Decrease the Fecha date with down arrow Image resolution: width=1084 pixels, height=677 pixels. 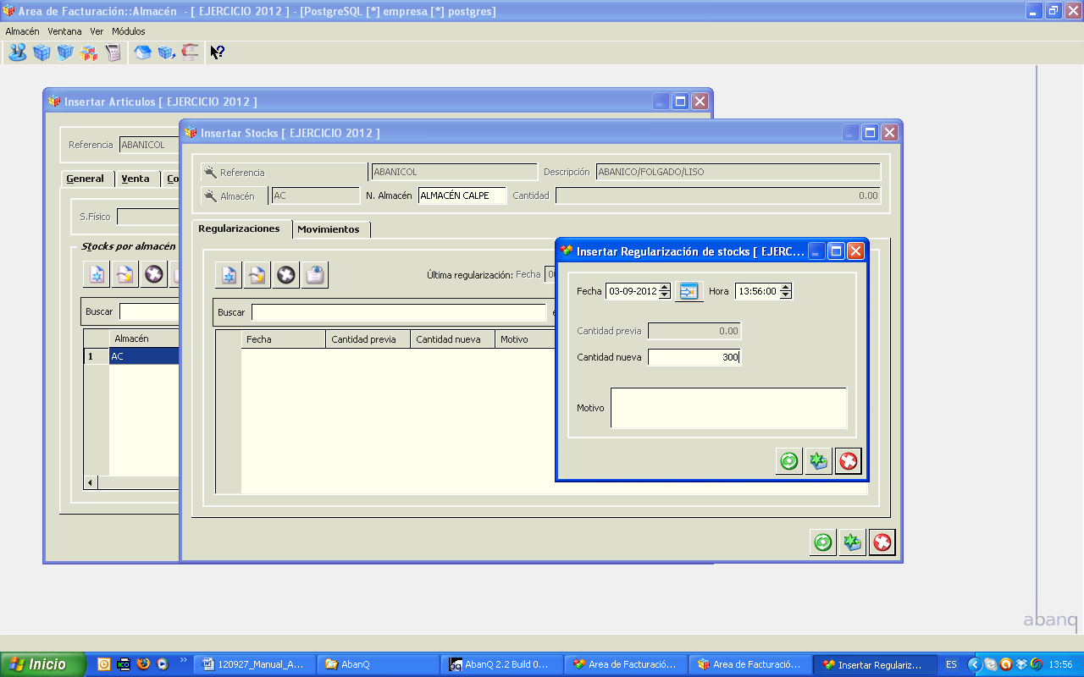[x=665, y=295]
